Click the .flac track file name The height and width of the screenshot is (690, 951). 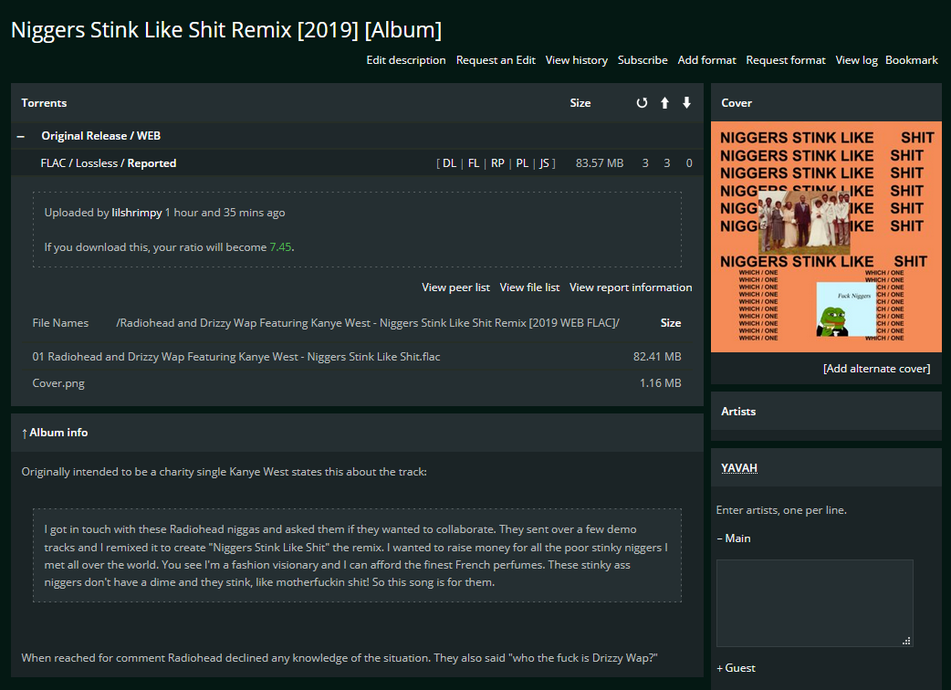[236, 357]
